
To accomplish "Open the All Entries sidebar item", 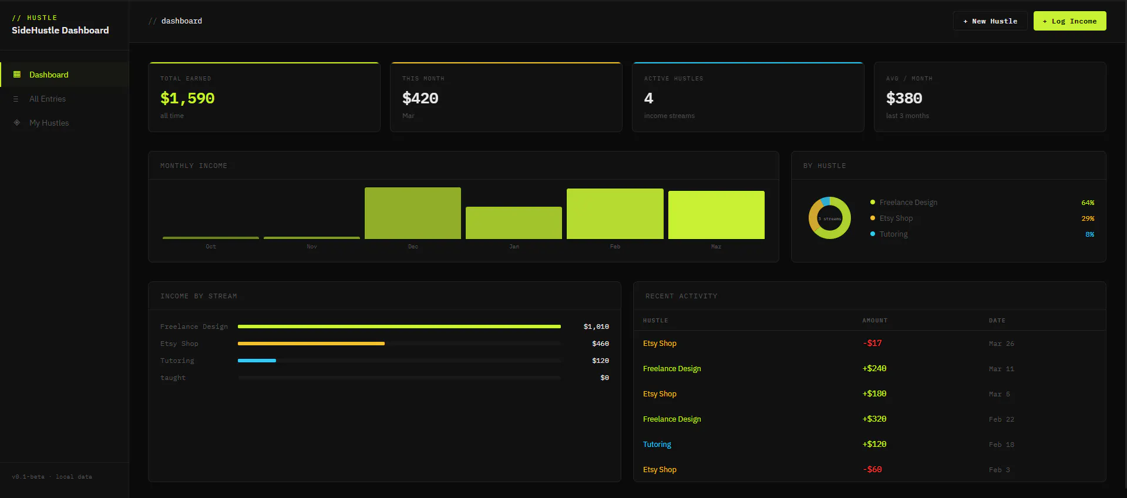I will pos(64,99).
